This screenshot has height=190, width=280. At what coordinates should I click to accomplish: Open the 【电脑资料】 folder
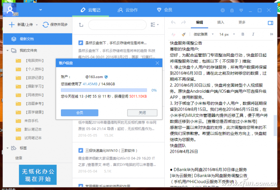click(x=34, y=60)
